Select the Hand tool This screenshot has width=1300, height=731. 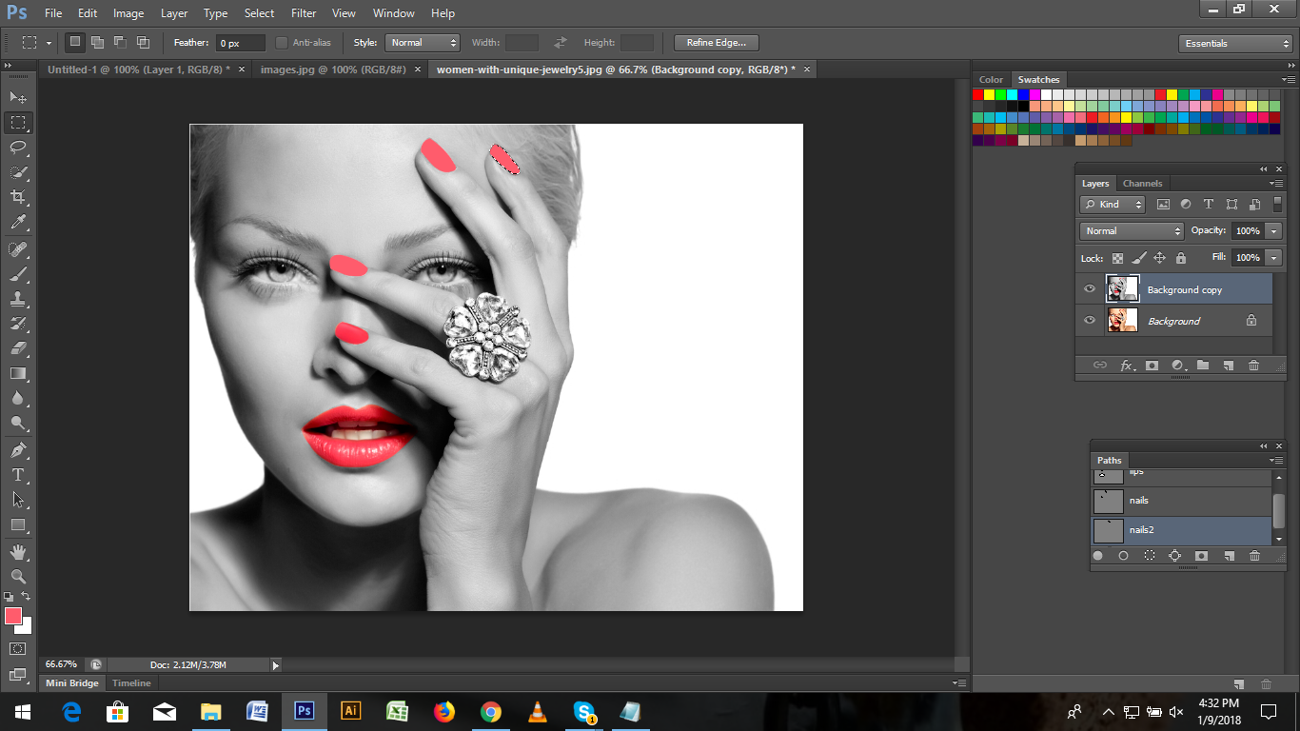pos(18,552)
